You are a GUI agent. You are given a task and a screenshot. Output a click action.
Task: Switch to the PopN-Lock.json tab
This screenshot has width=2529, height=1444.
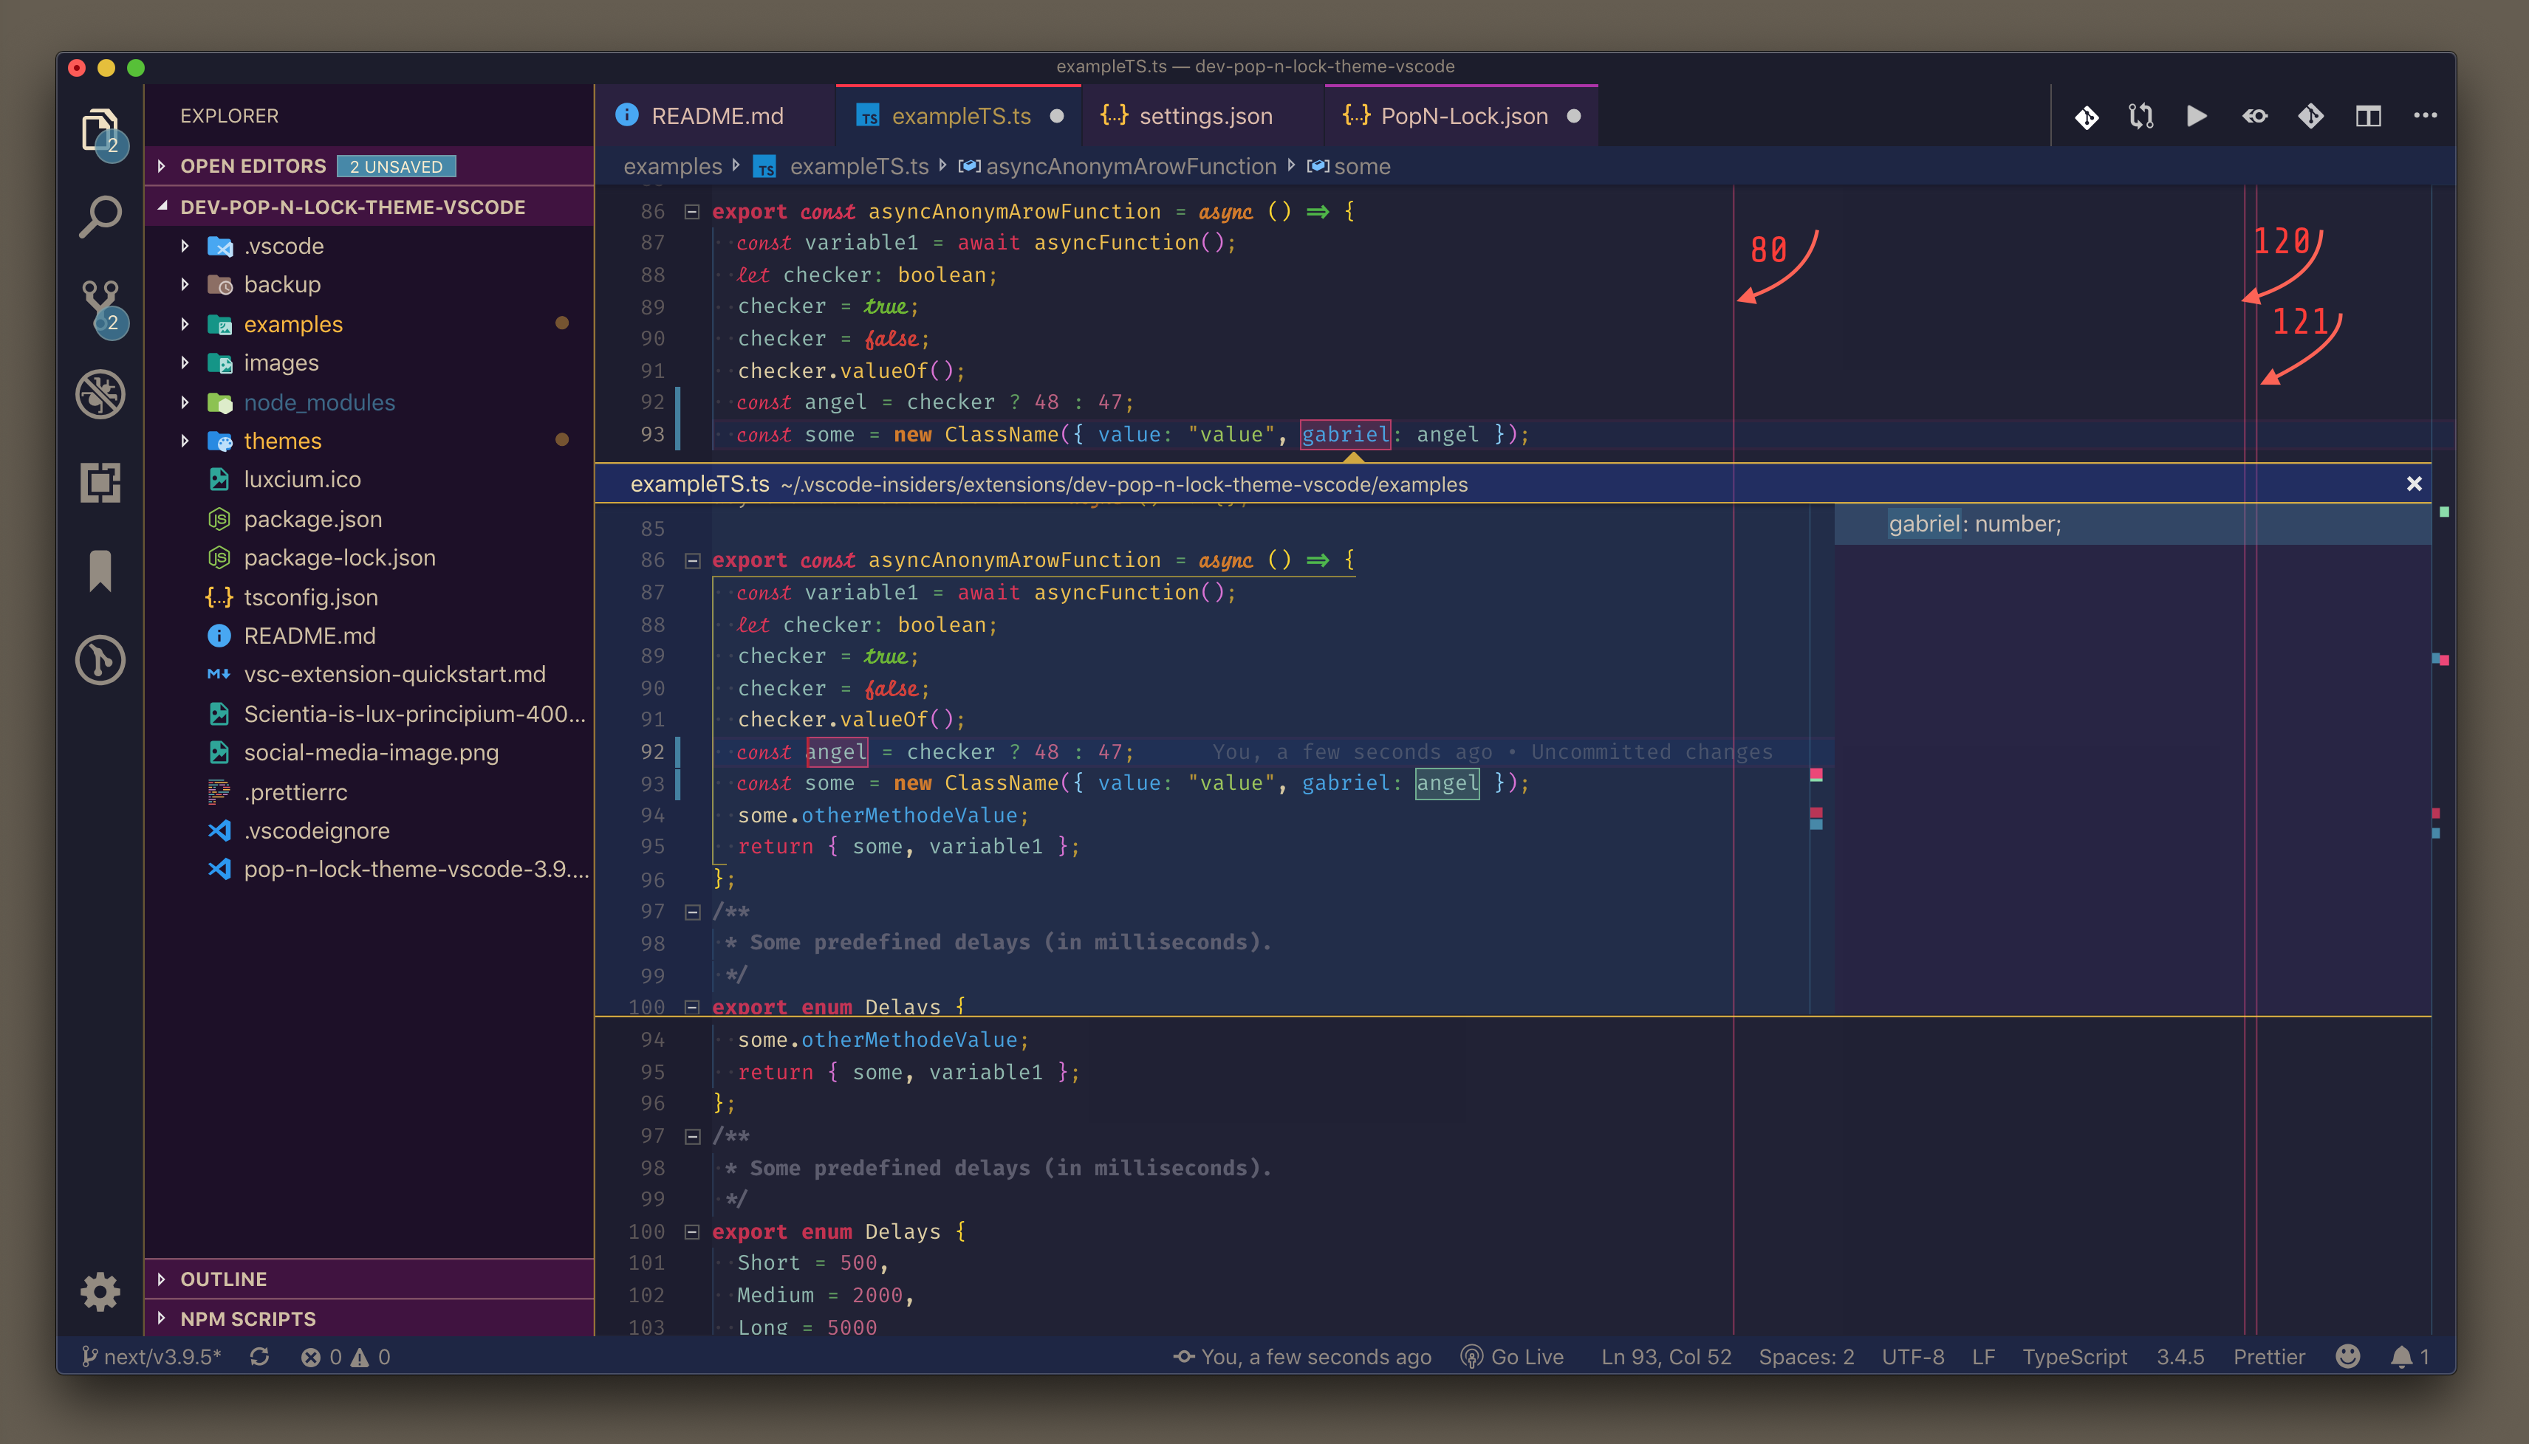(1463, 116)
